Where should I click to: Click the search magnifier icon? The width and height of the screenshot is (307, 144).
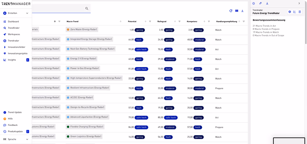tap(87, 8)
